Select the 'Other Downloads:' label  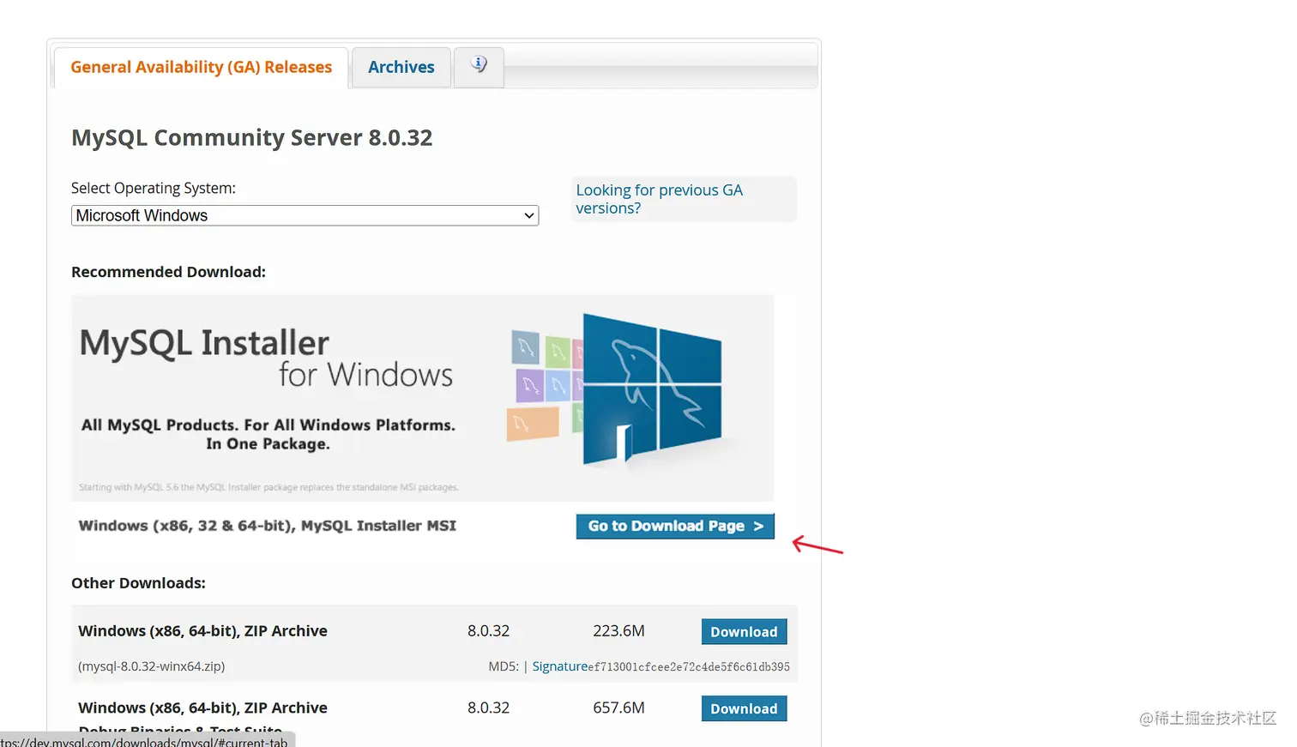point(138,583)
